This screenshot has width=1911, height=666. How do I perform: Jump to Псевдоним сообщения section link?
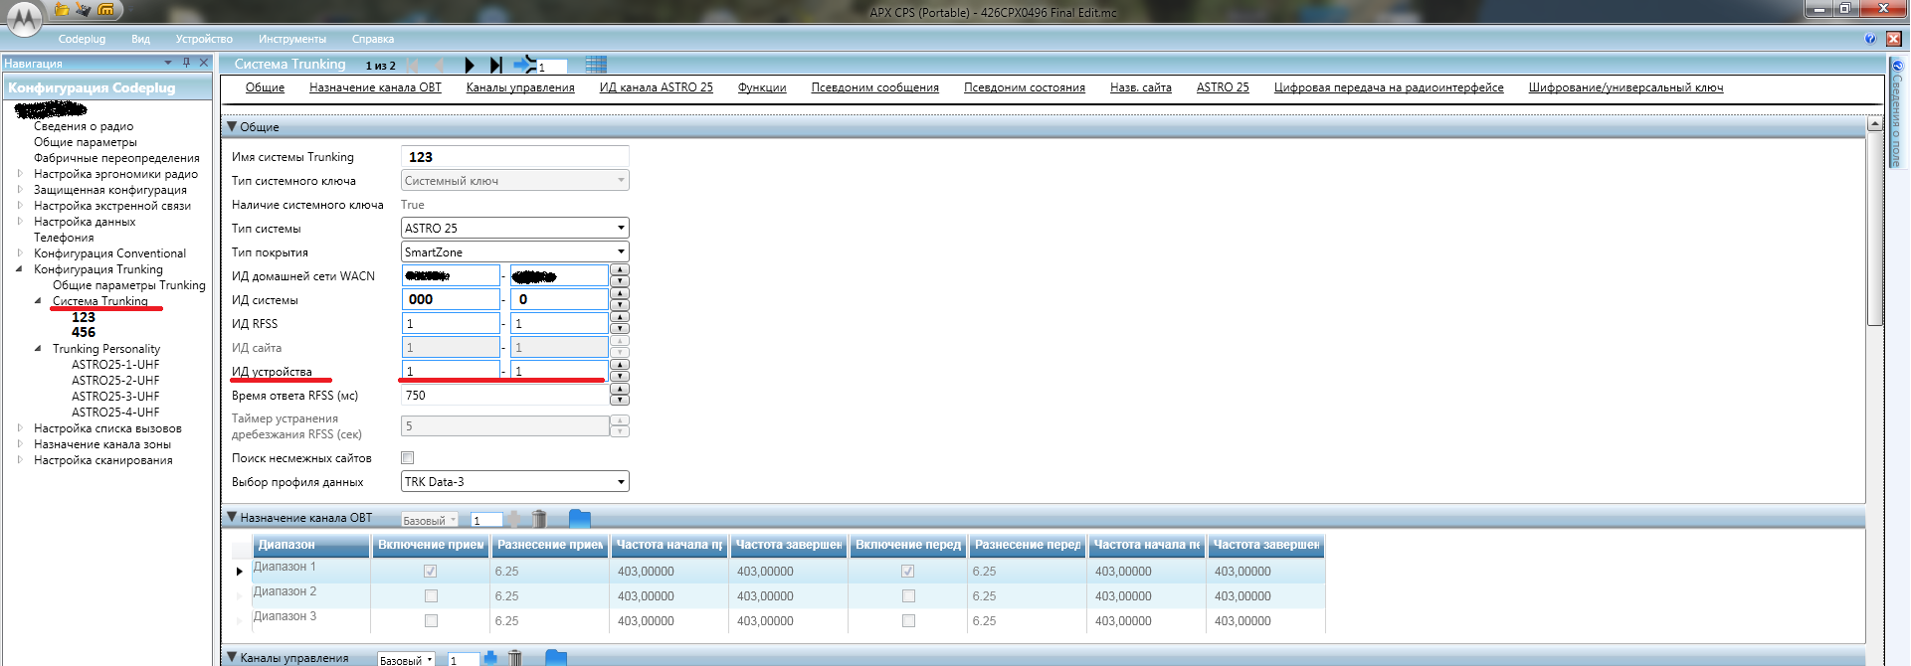click(x=875, y=87)
